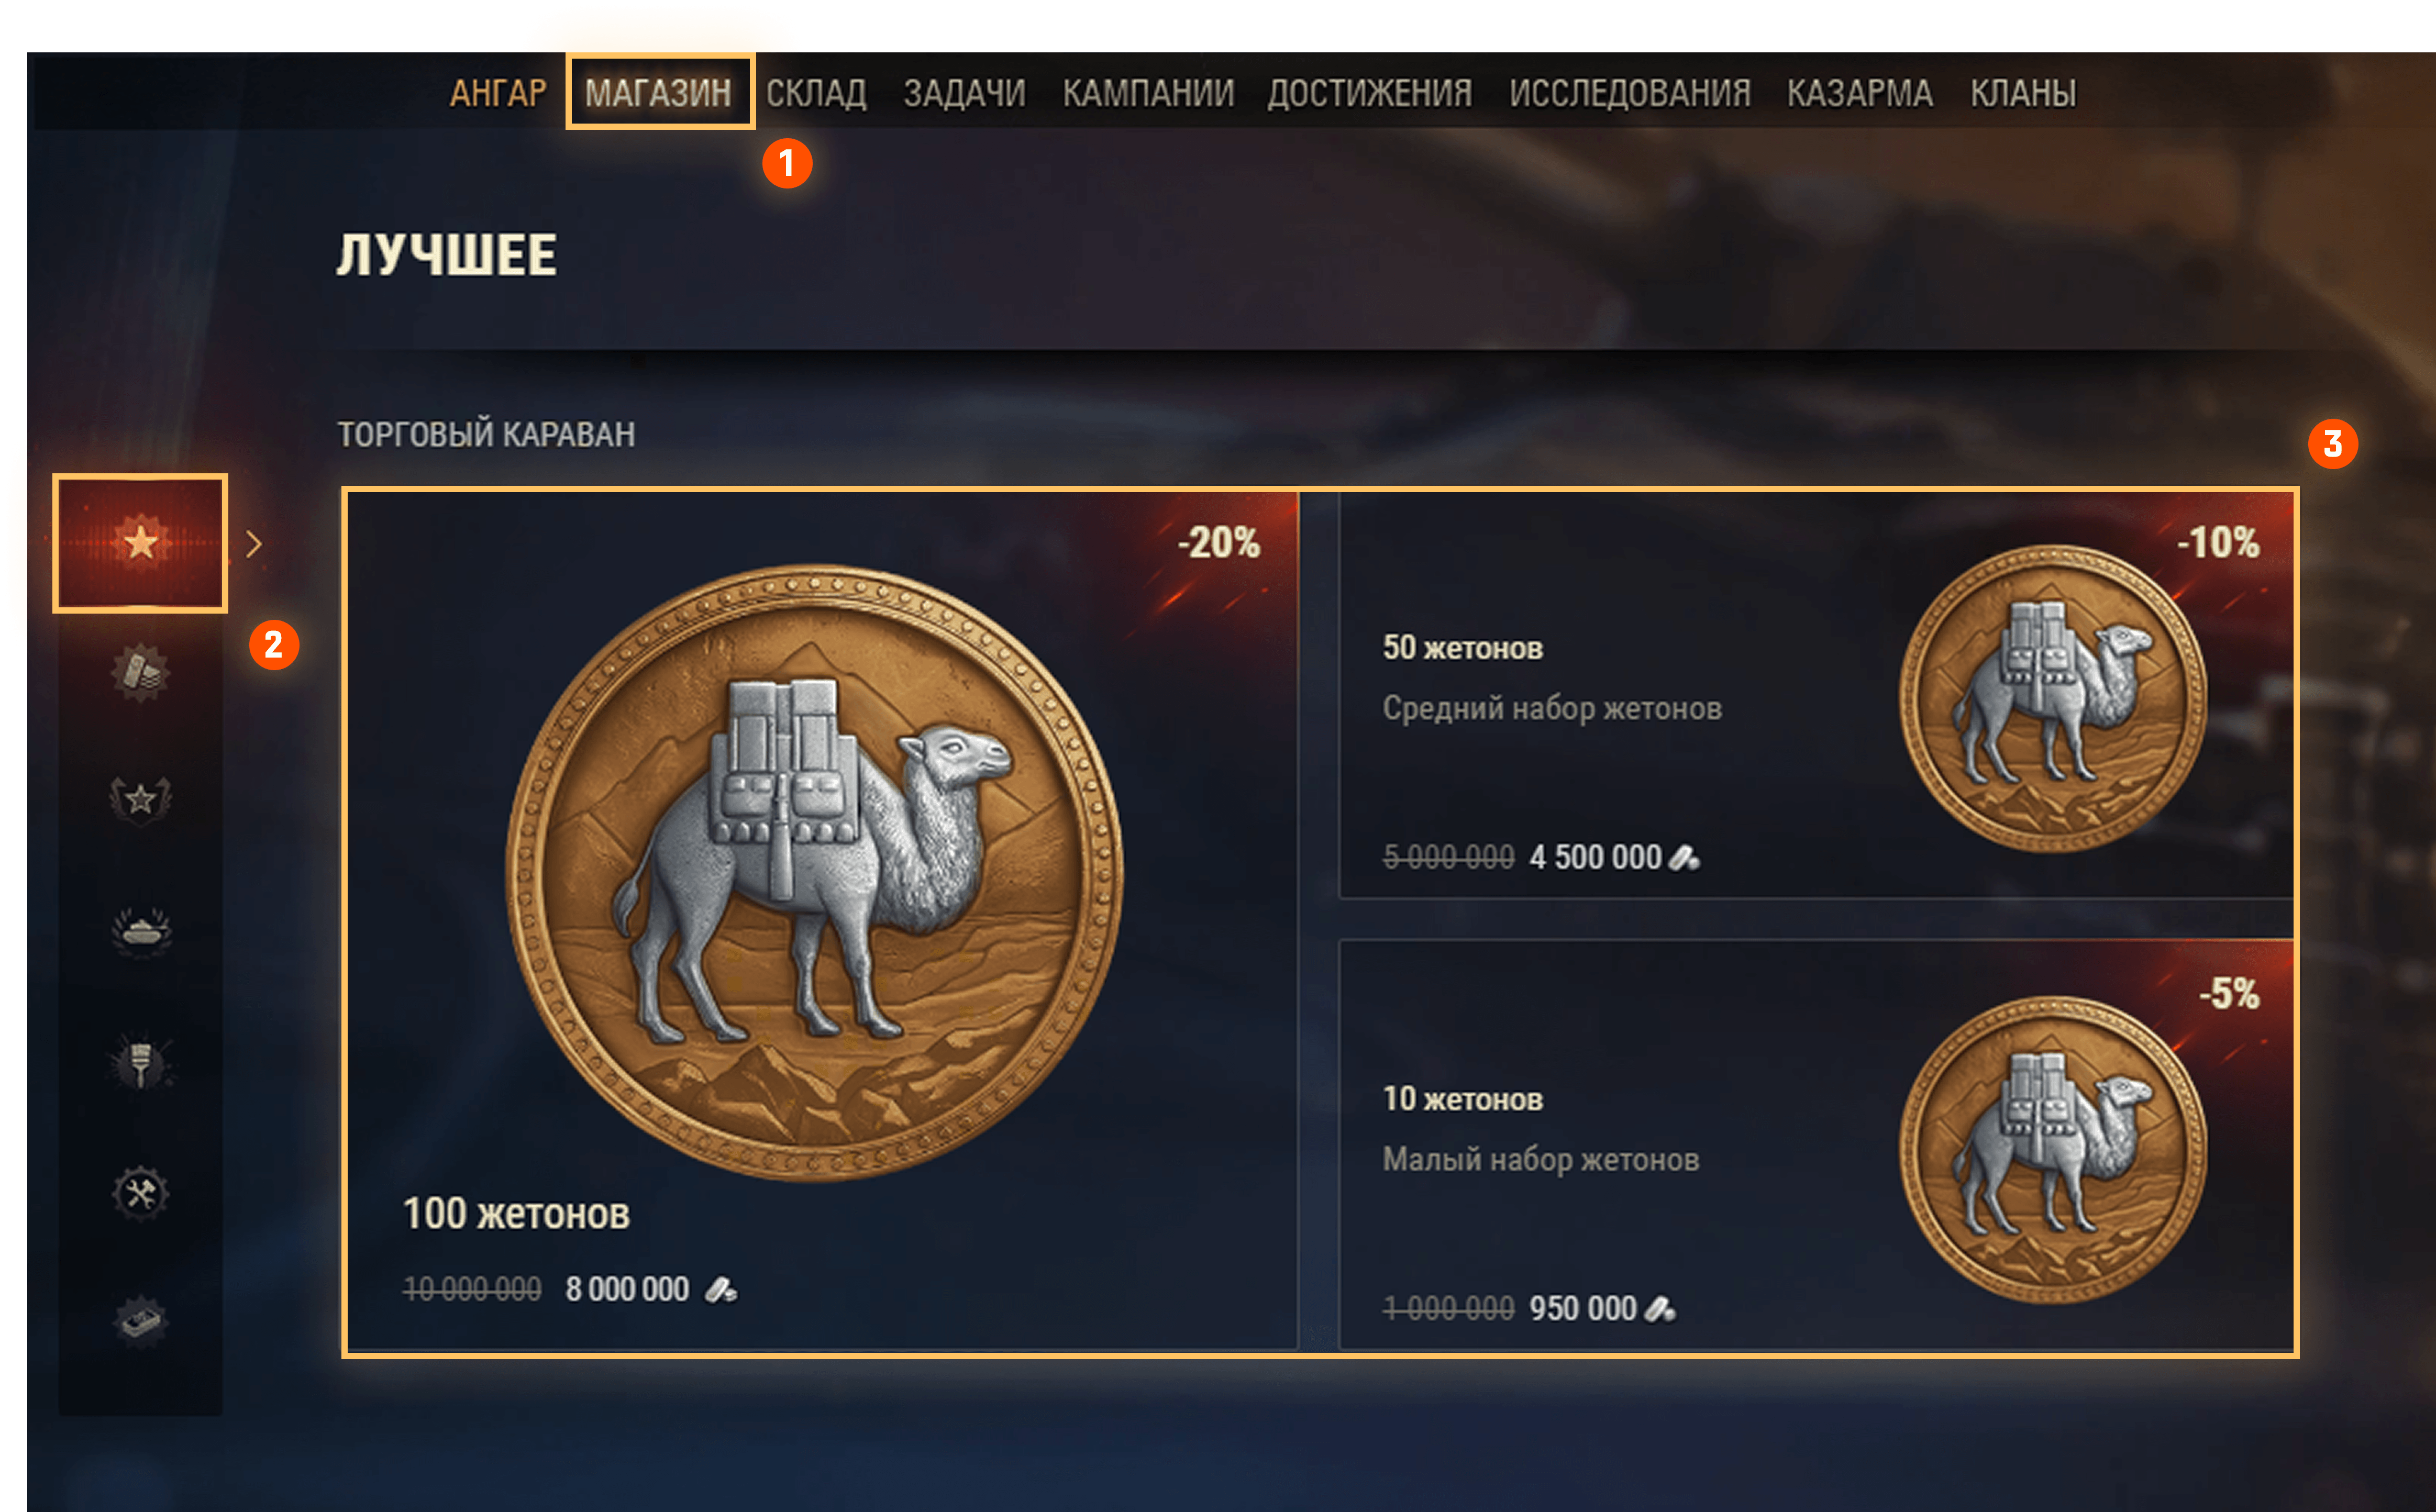The height and width of the screenshot is (1512, 2436).
Task: Open the ЗАДАЧИ tab
Action: click(965, 93)
